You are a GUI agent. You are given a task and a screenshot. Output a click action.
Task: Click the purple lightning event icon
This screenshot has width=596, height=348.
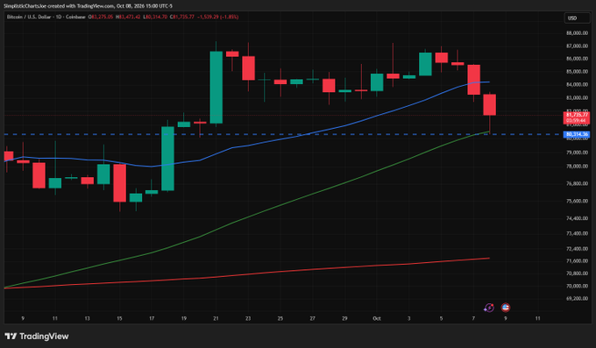(x=489, y=308)
